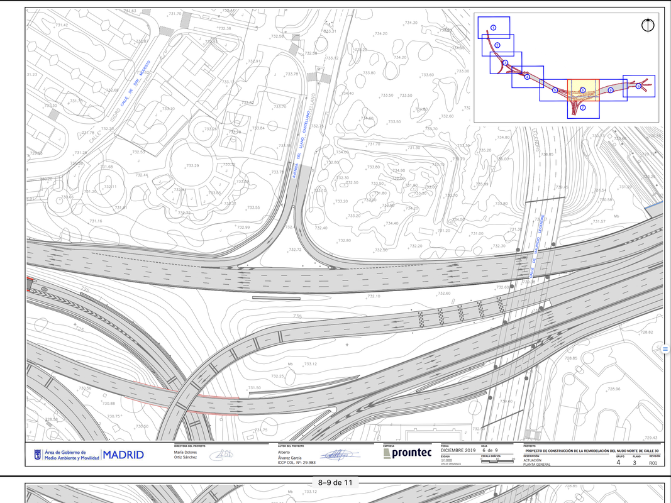Screen dimensions: 671x503
Task: Click the author's blue signature
Action: [x=341, y=455]
